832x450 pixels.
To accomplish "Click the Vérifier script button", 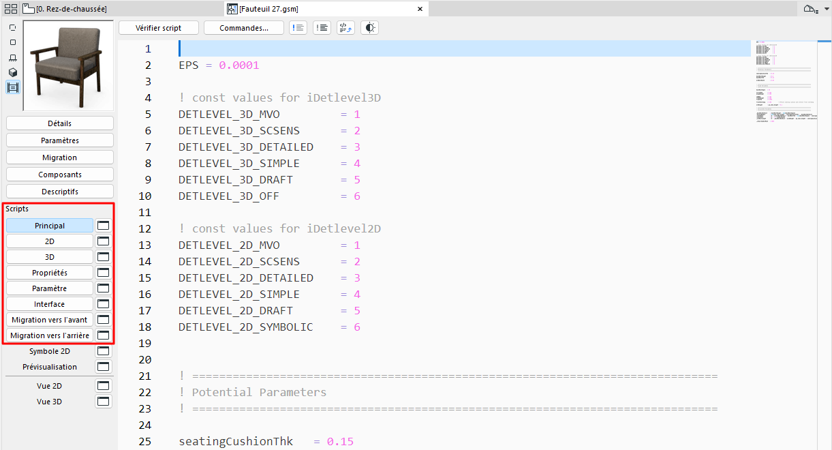I will coord(158,27).
